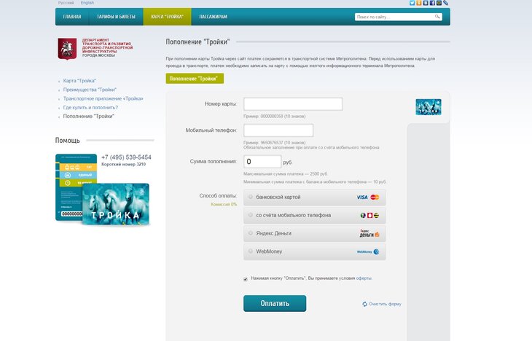Click the magnifier search icon
This screenshot has width=532, height=341.
(x=437, y=16)
